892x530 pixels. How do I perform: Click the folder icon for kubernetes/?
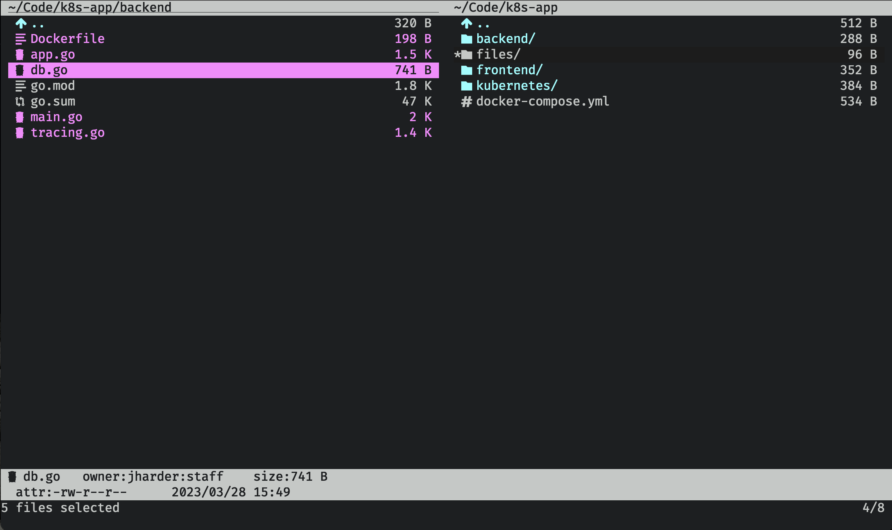point(467,86)
